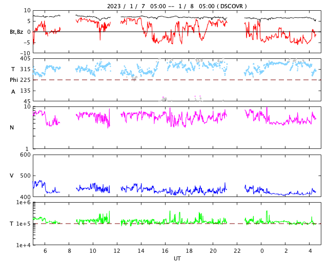
Task: Click the 45 tick label
Action: click(x=27, y=101)
